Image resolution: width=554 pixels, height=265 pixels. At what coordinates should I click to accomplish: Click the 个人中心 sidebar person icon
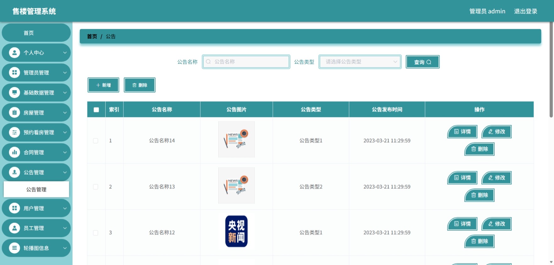click(14, 53)
